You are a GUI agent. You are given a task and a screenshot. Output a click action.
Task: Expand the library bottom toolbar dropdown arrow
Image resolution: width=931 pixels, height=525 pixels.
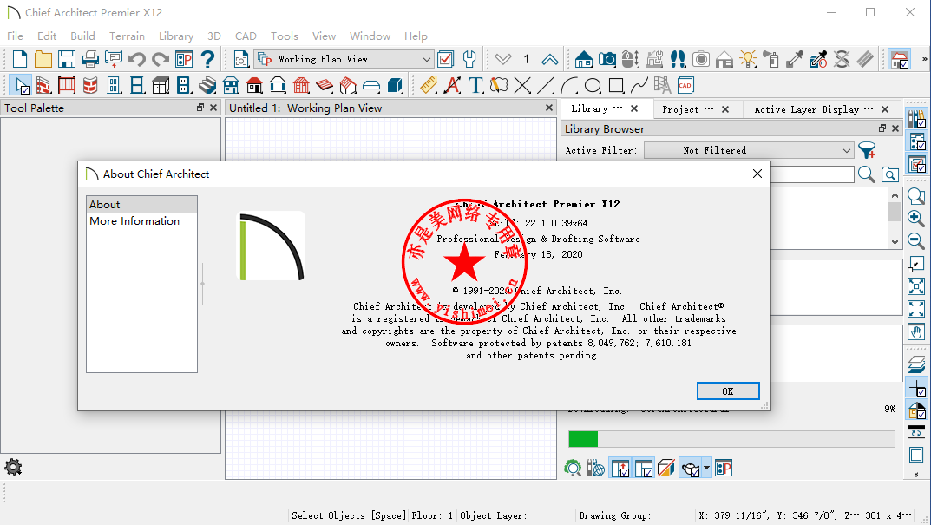706,468
